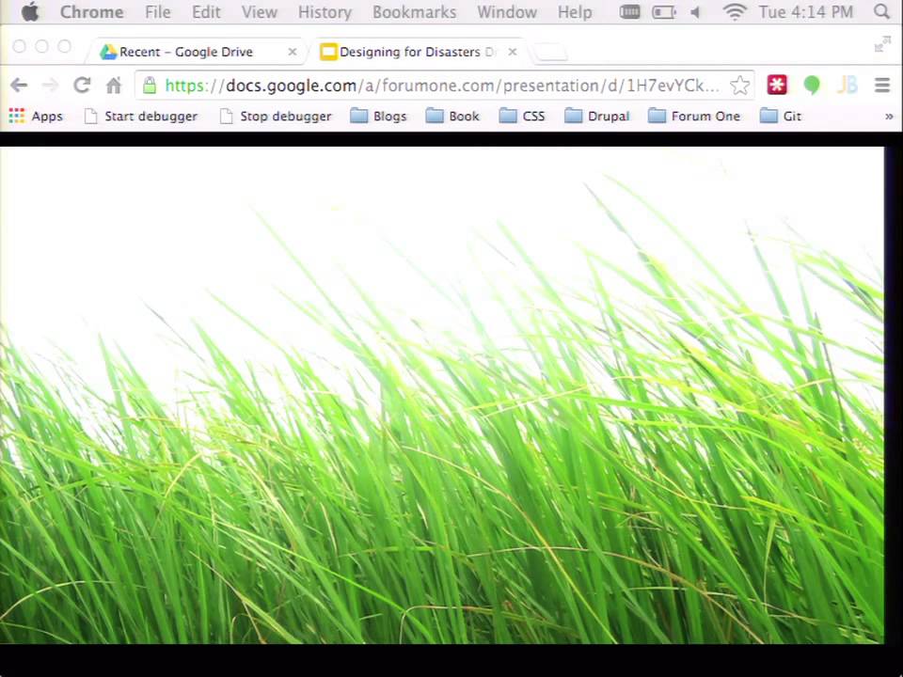Open the CSS bookmark folder

point(522,117)
